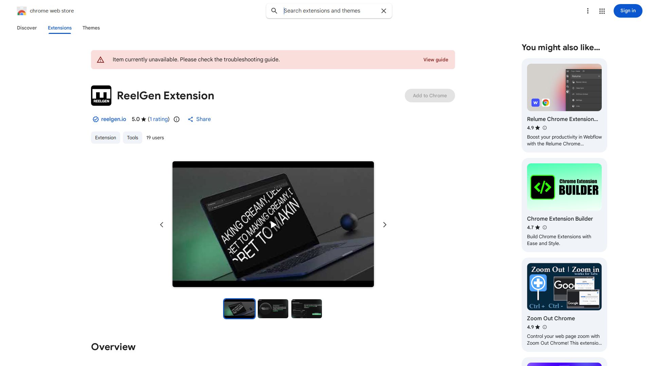Open the three-dot more options menu

coord(587,11)
